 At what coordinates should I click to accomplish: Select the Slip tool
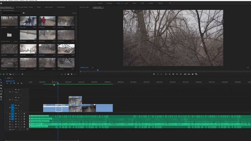coord(1,91)
